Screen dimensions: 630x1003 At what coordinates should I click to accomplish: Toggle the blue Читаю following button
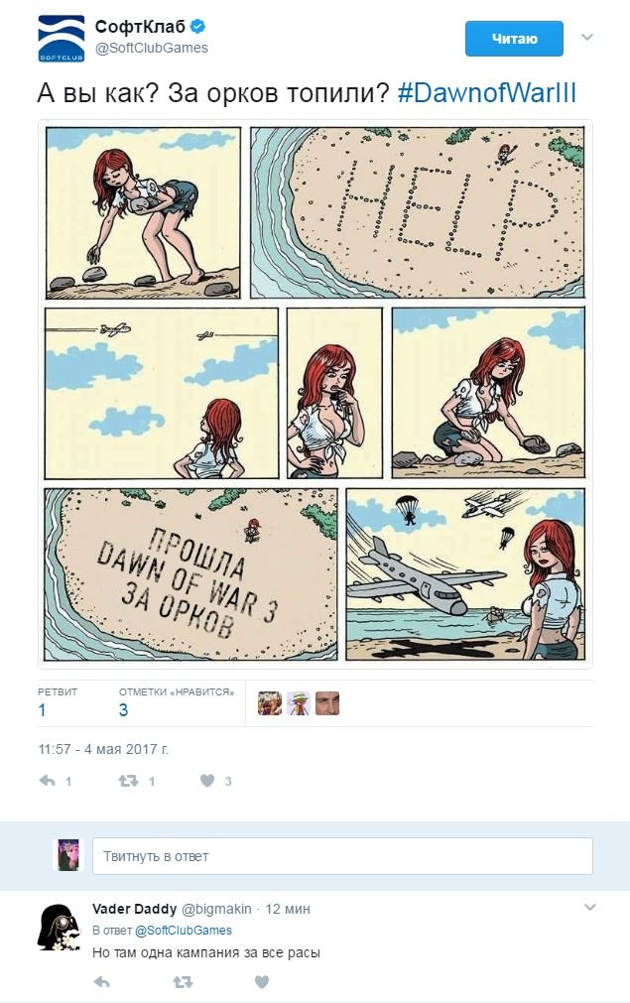(x=514, y=39)
